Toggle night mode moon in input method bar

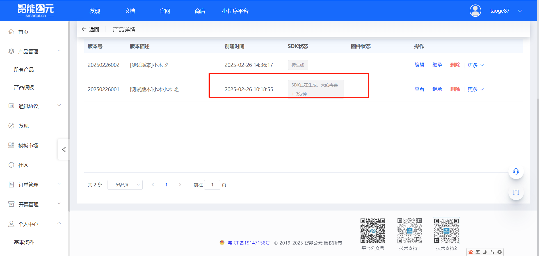click(x=485, y=252)
